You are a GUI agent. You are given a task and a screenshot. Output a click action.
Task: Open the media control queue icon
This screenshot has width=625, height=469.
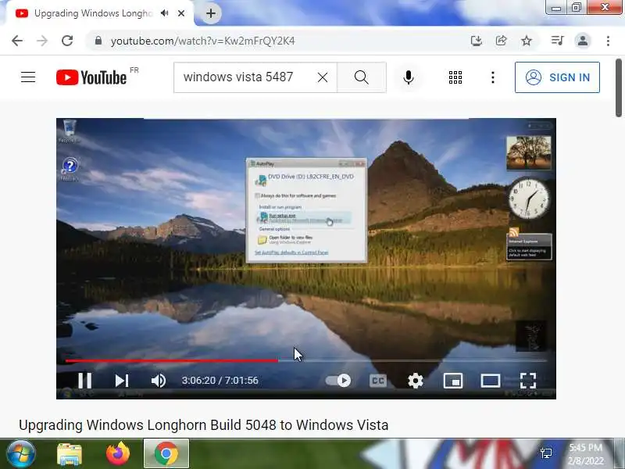tap(557, 41)
